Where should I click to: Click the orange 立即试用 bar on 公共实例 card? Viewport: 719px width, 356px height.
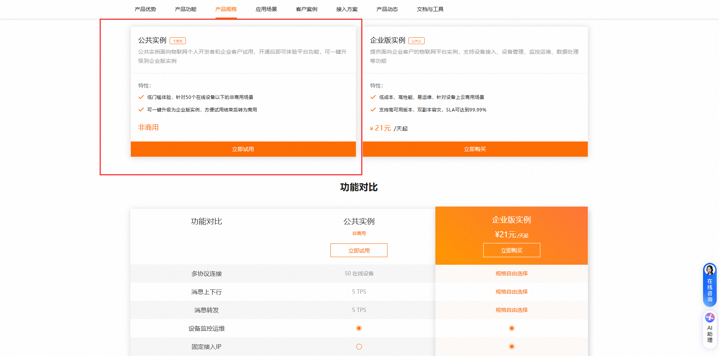(243, 149)
